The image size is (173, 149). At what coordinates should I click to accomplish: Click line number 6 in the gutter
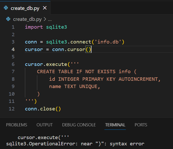point(13,64)
